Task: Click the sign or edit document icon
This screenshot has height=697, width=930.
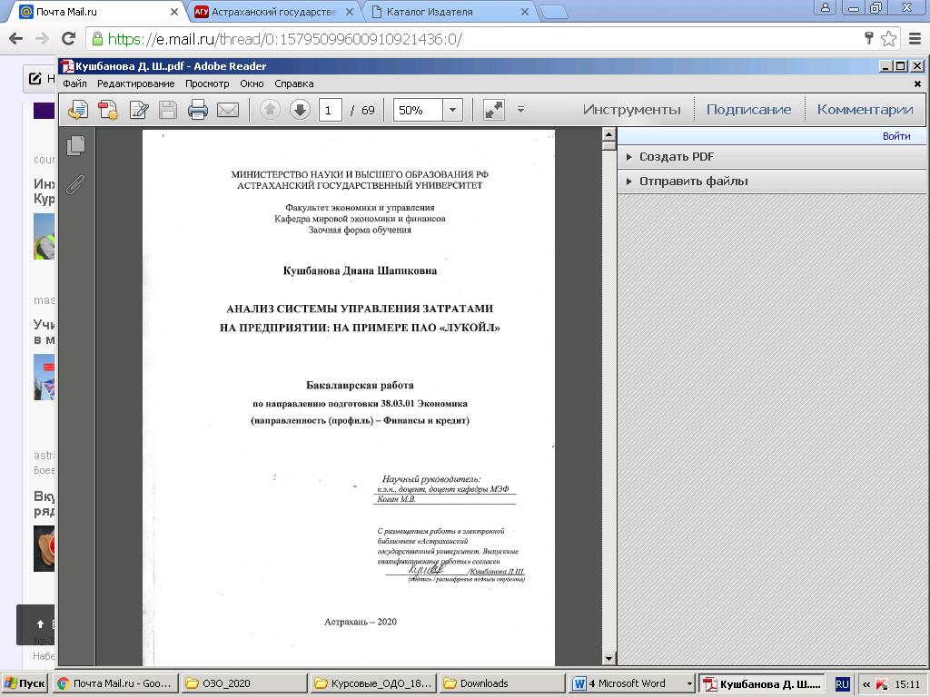Action: (x=139, y=110)
